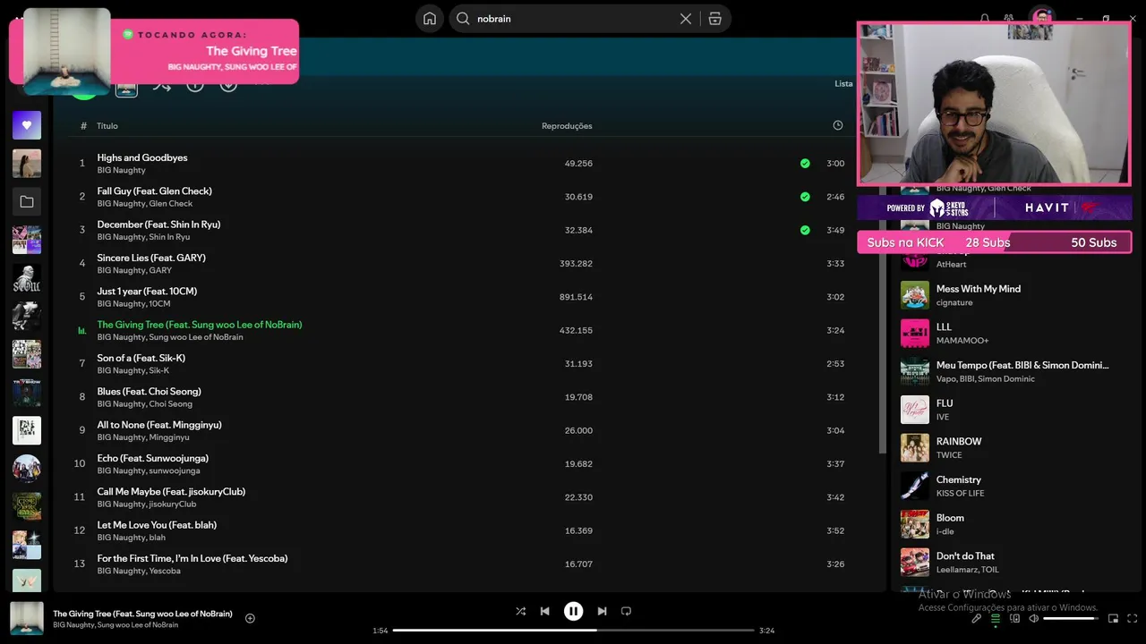
Task: Seek in the song progress bar
Action: (x=573, y=631)
